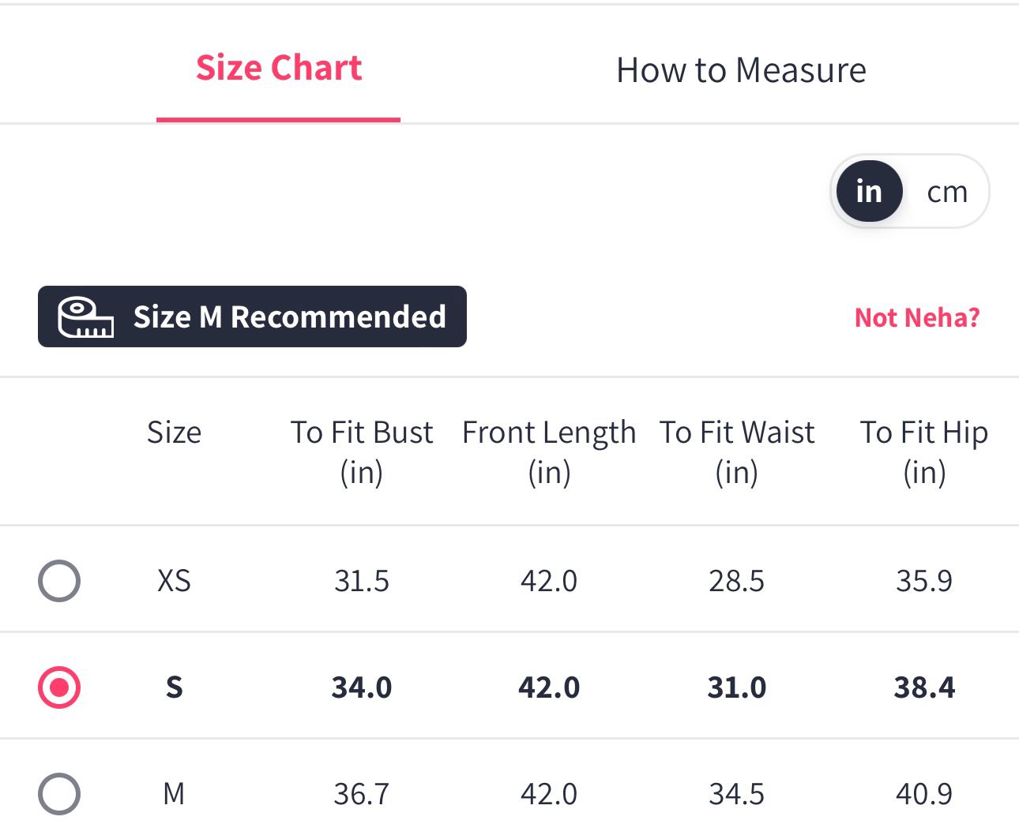Viewport: 1019px width, 839px height.
Task: Click the To Fit Waist column header
Action: (737, 451)
